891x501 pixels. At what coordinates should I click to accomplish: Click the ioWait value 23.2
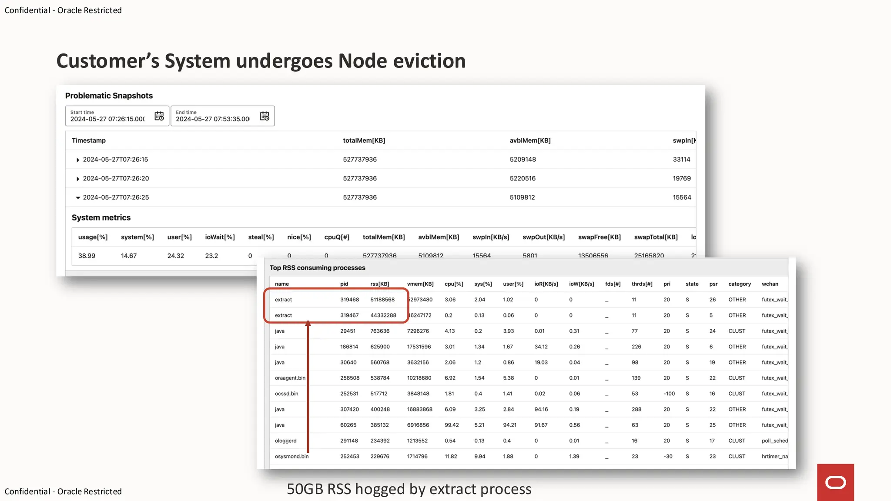(211, 256)
